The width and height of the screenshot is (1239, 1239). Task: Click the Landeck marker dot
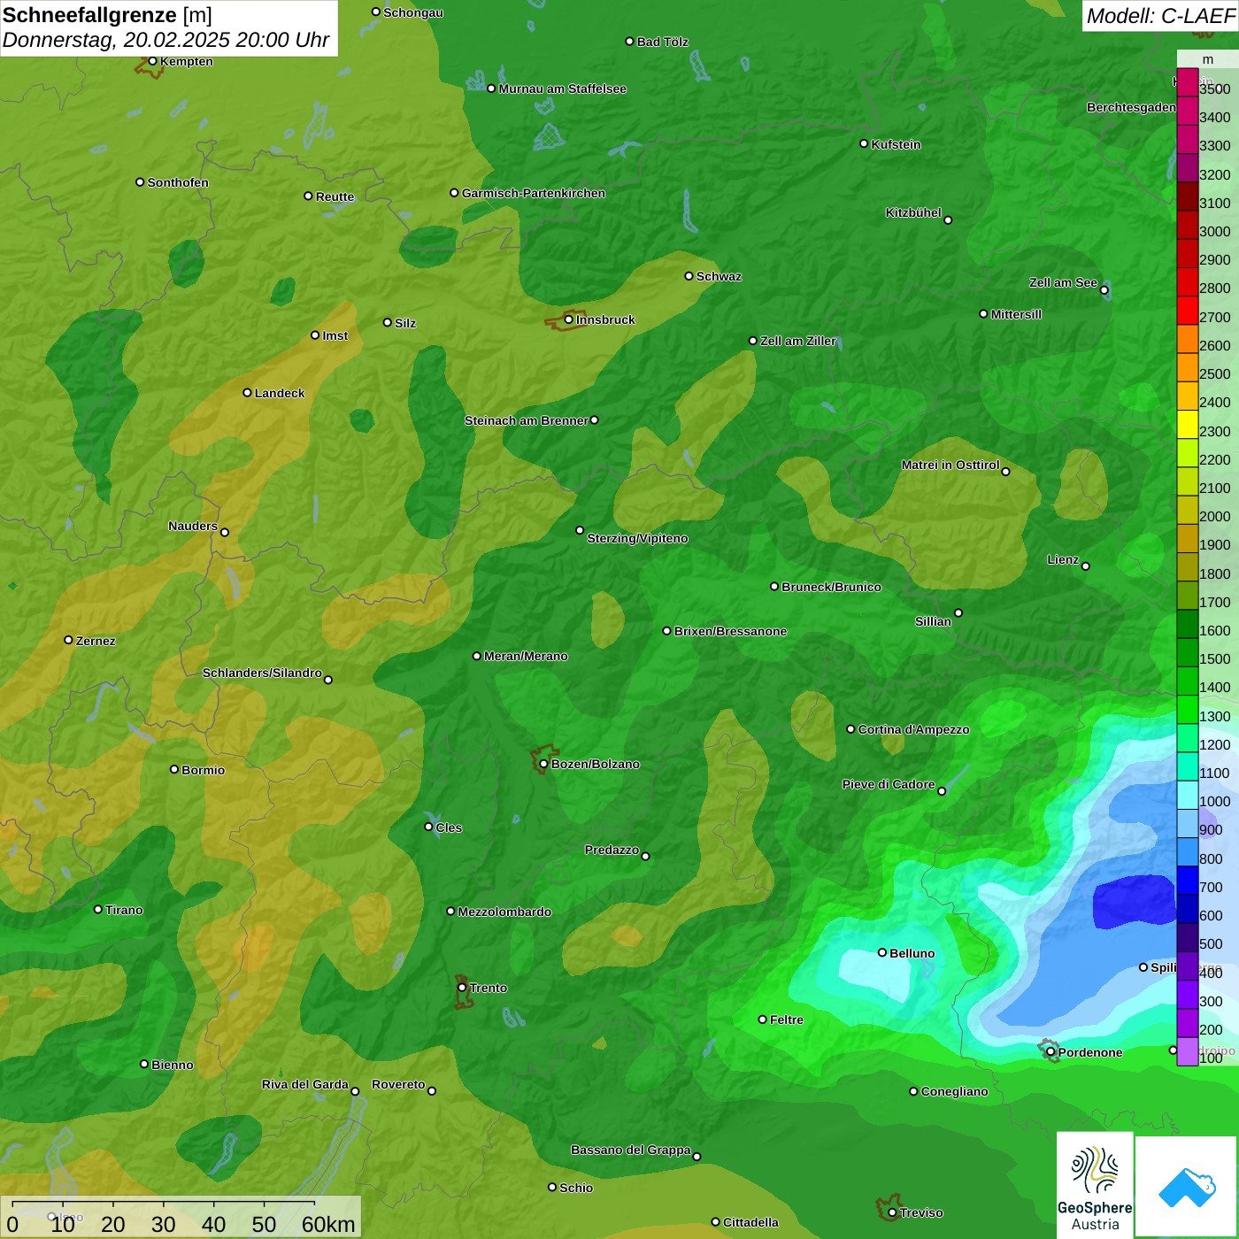coord(247,392)
